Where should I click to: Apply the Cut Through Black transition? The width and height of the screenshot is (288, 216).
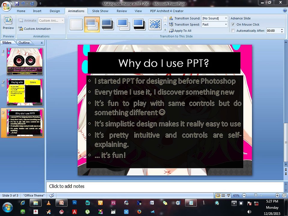(139, 24)
